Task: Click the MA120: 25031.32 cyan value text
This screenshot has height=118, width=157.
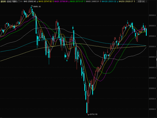Action: pyautogui.click(x=109, y=1)
